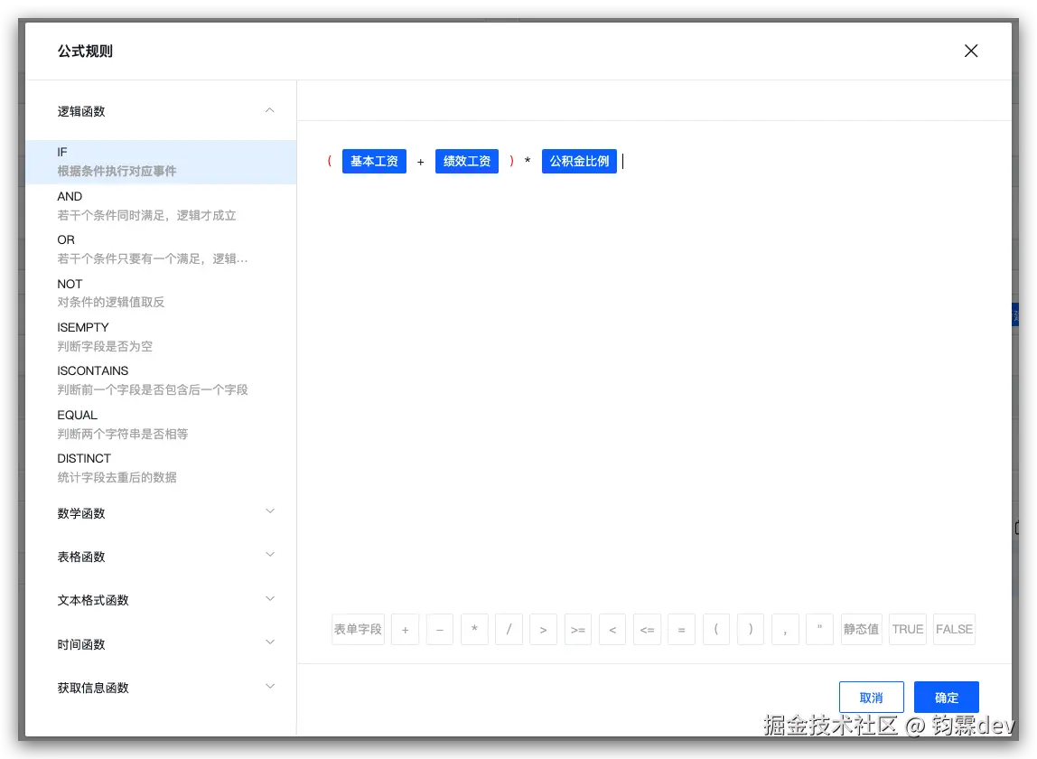Expand the 时间函数 section
Image resolution: width=1037 pixels, height=759 pixels.
270,642
